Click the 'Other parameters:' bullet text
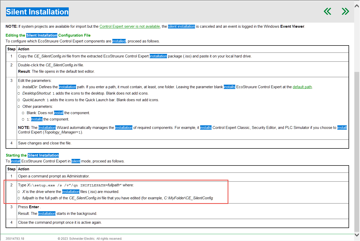Viewport: 360px width, 241px height. click(37, 107)
